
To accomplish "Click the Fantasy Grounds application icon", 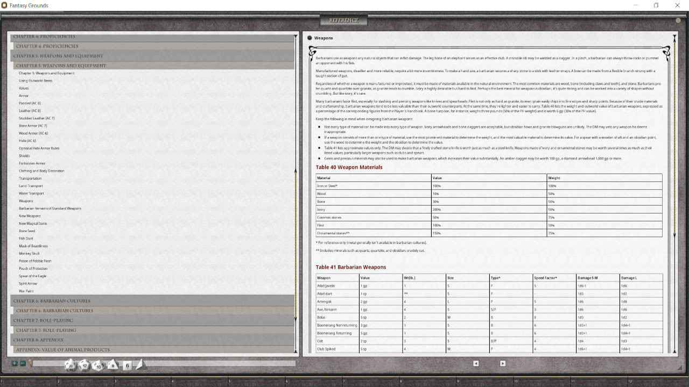I will [5, 5].
